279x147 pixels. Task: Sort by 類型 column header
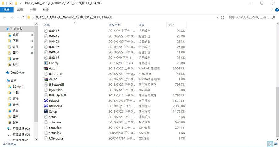tap(141, 25)
